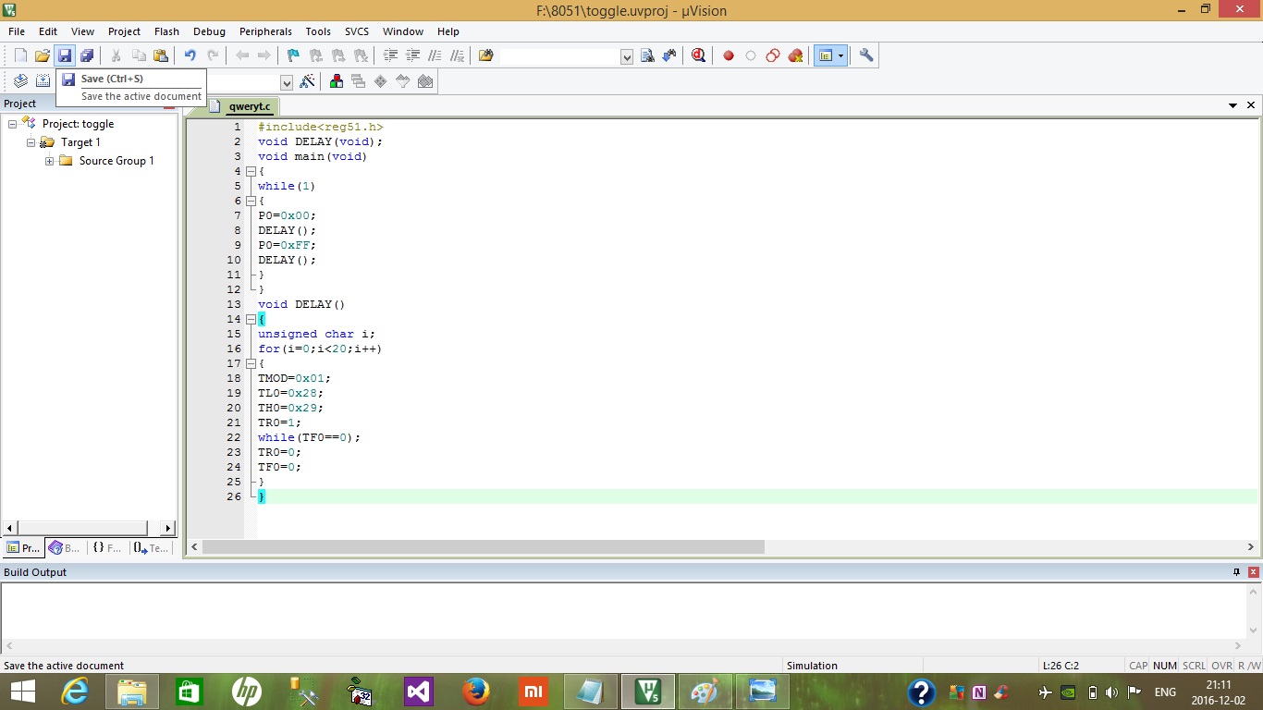Pin the Build Output panel open

click(1236, 572)
